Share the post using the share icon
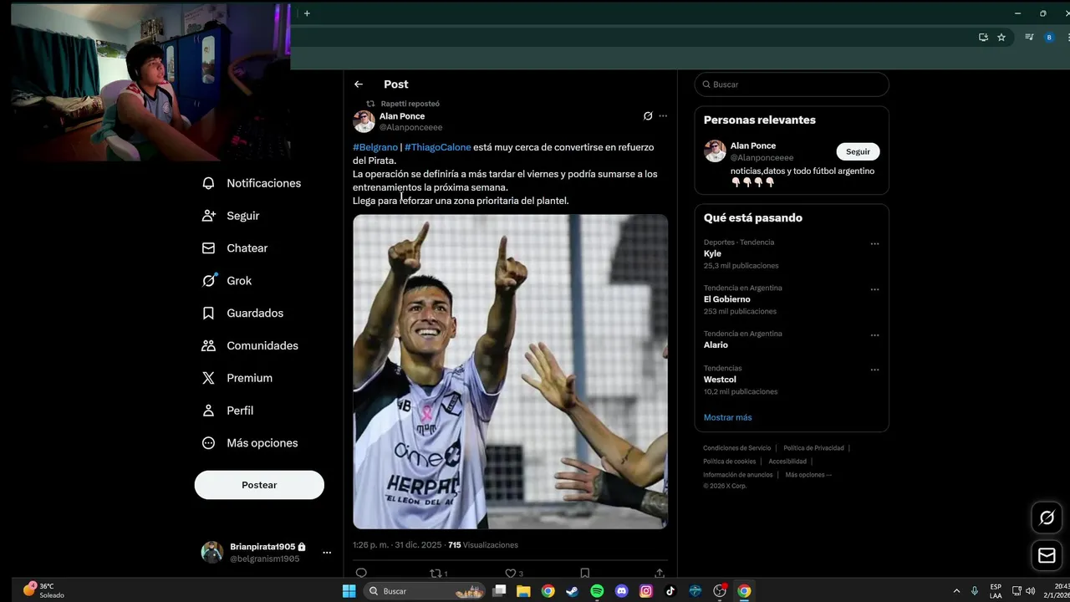 (660, 574)
